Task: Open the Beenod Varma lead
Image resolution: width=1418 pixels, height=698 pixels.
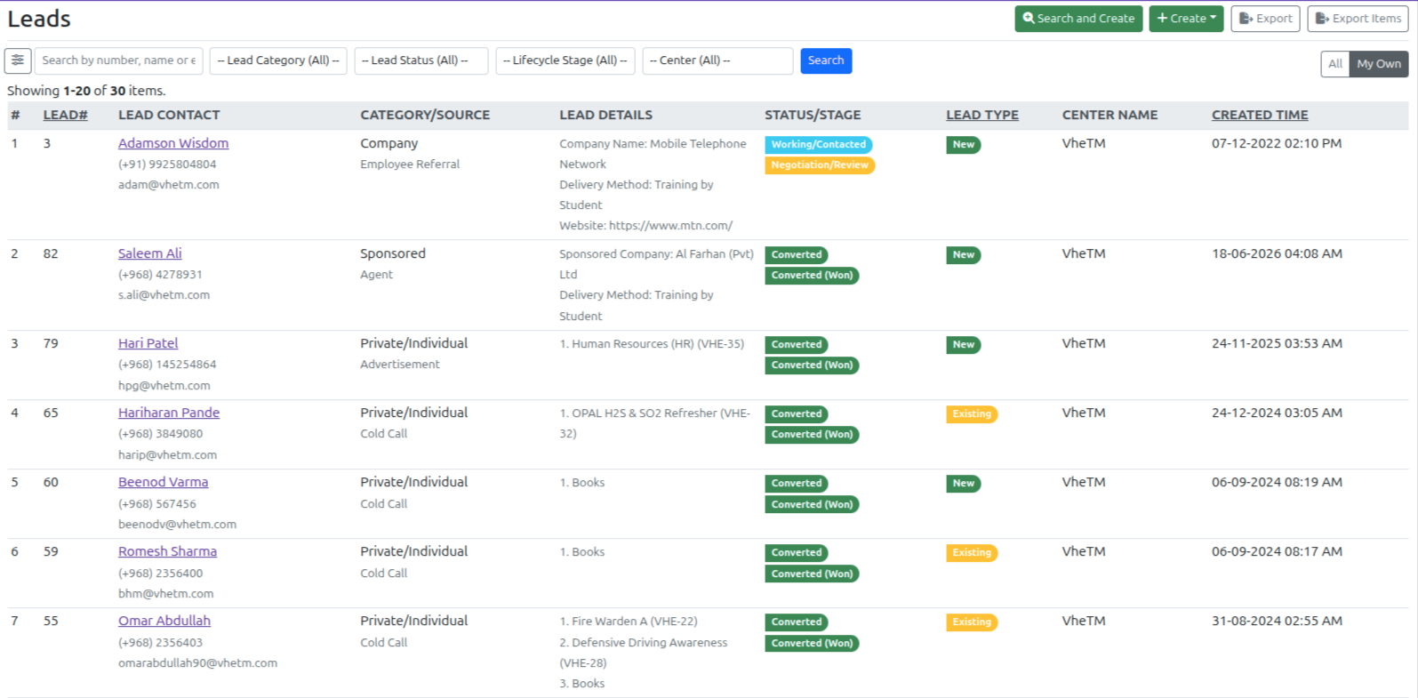Action: 164,482
